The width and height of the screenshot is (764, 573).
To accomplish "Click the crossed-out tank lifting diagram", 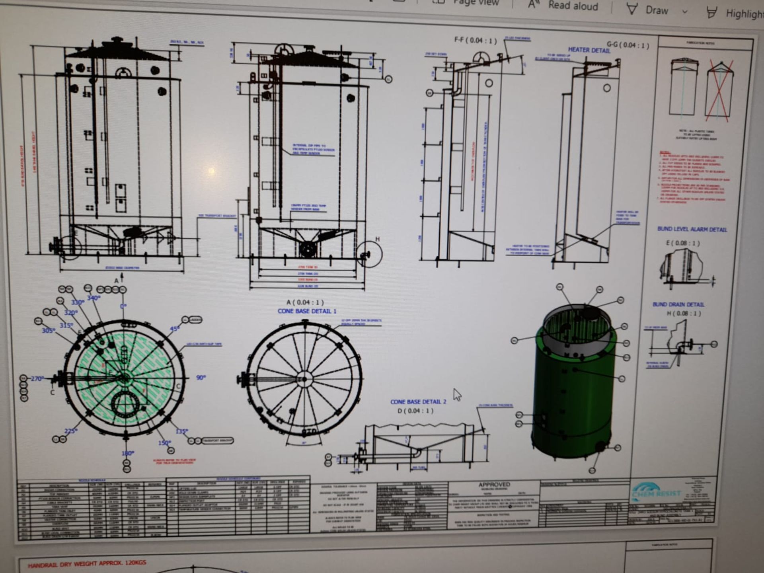I will pyautogui.click(x=719, y=91).
